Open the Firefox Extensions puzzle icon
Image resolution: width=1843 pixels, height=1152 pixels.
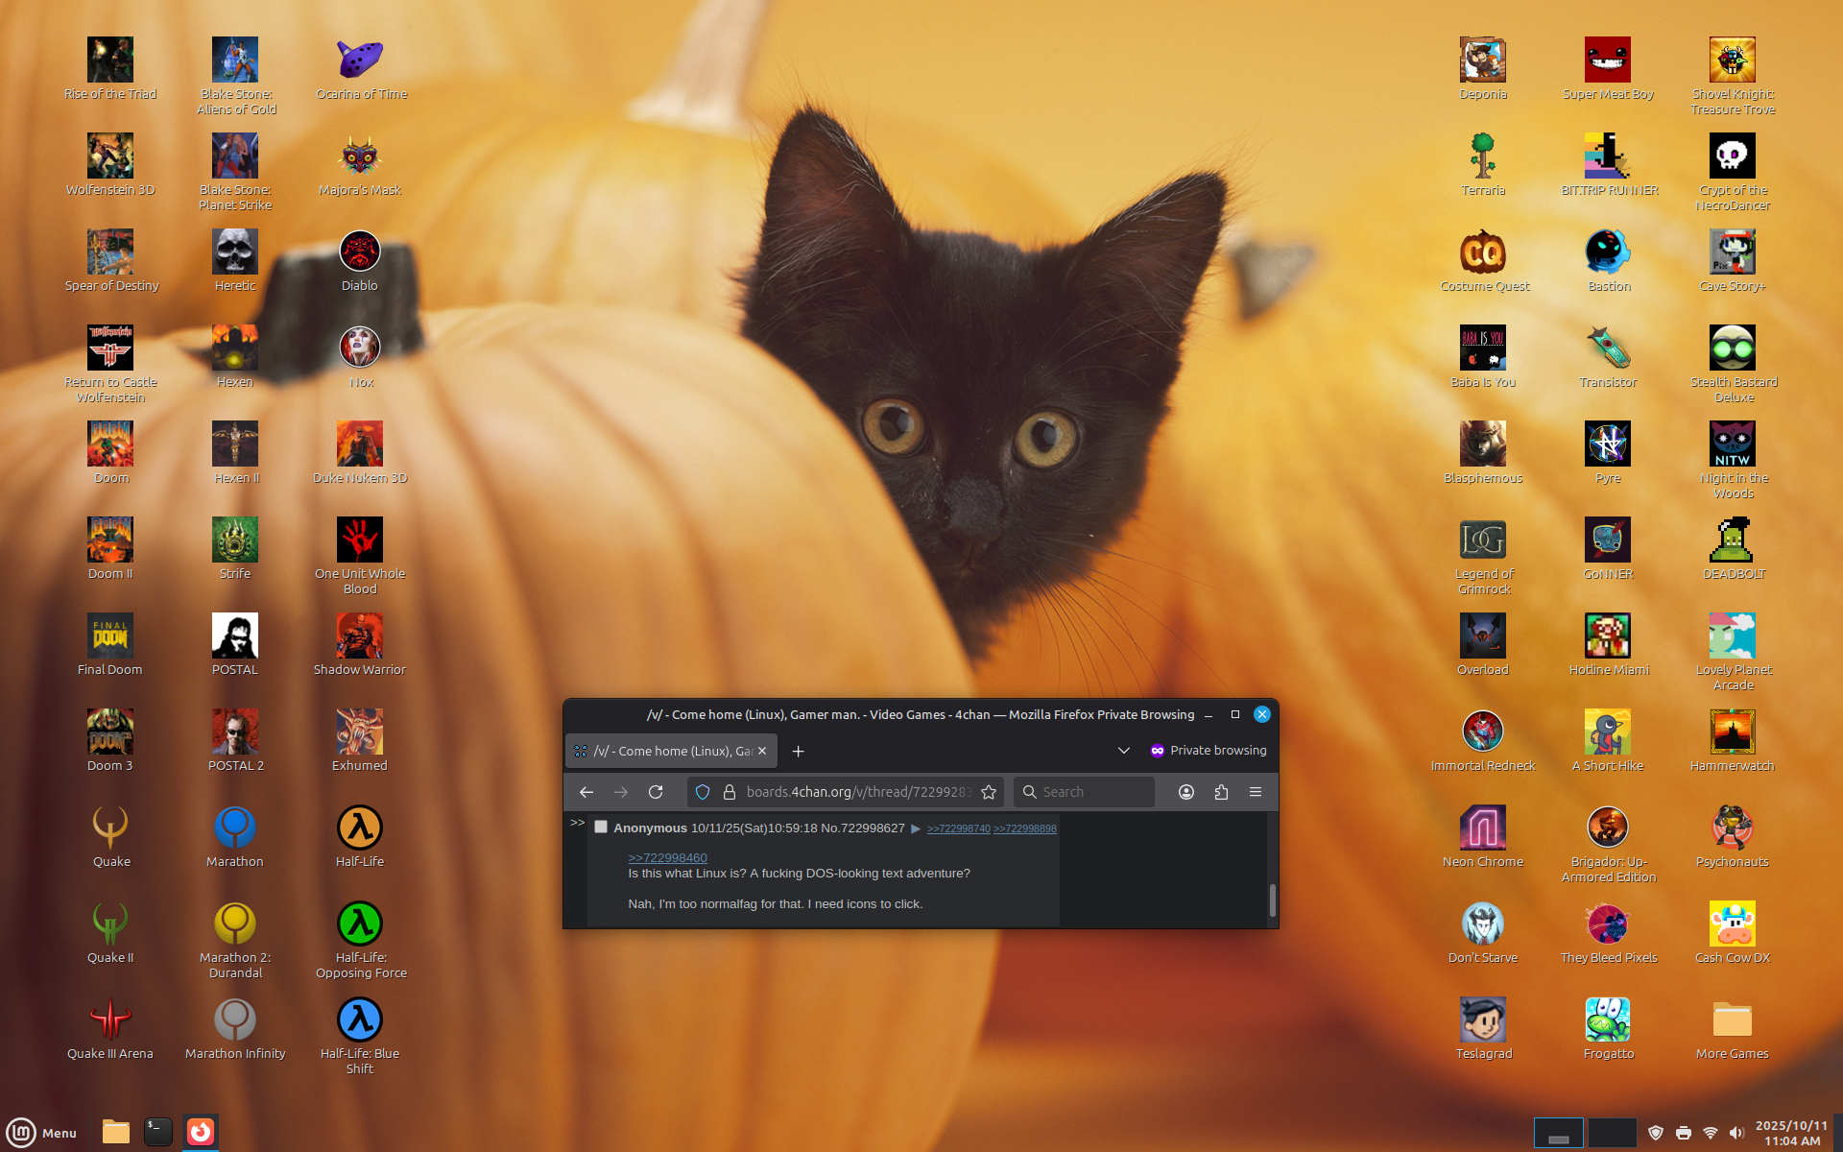tap(1221, 792)
